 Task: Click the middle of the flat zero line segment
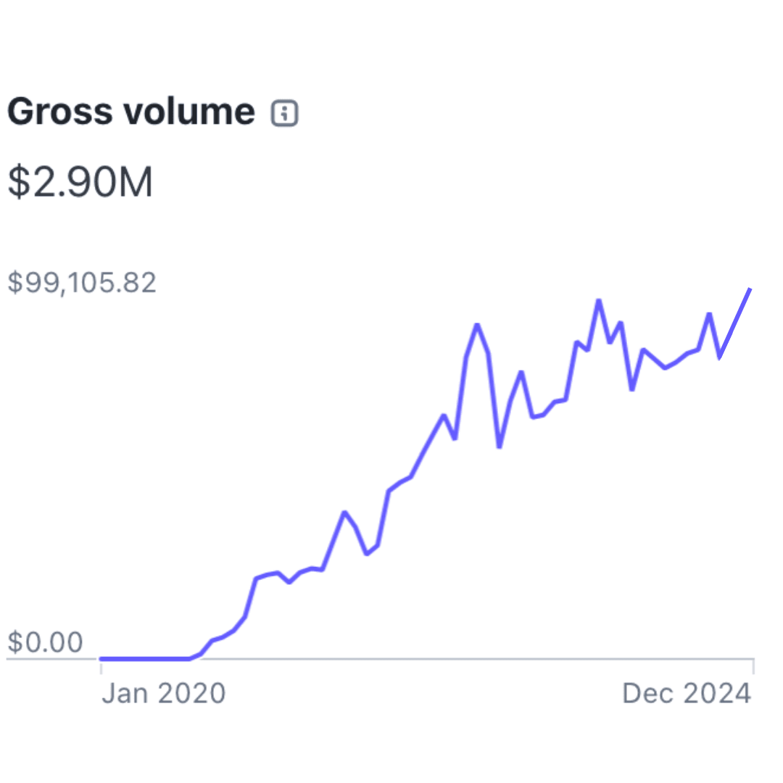coord(145,658)
